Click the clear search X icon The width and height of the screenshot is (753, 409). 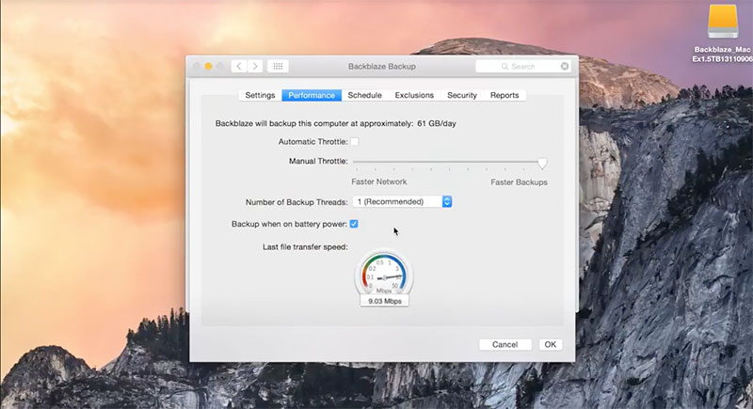[565, 67]
